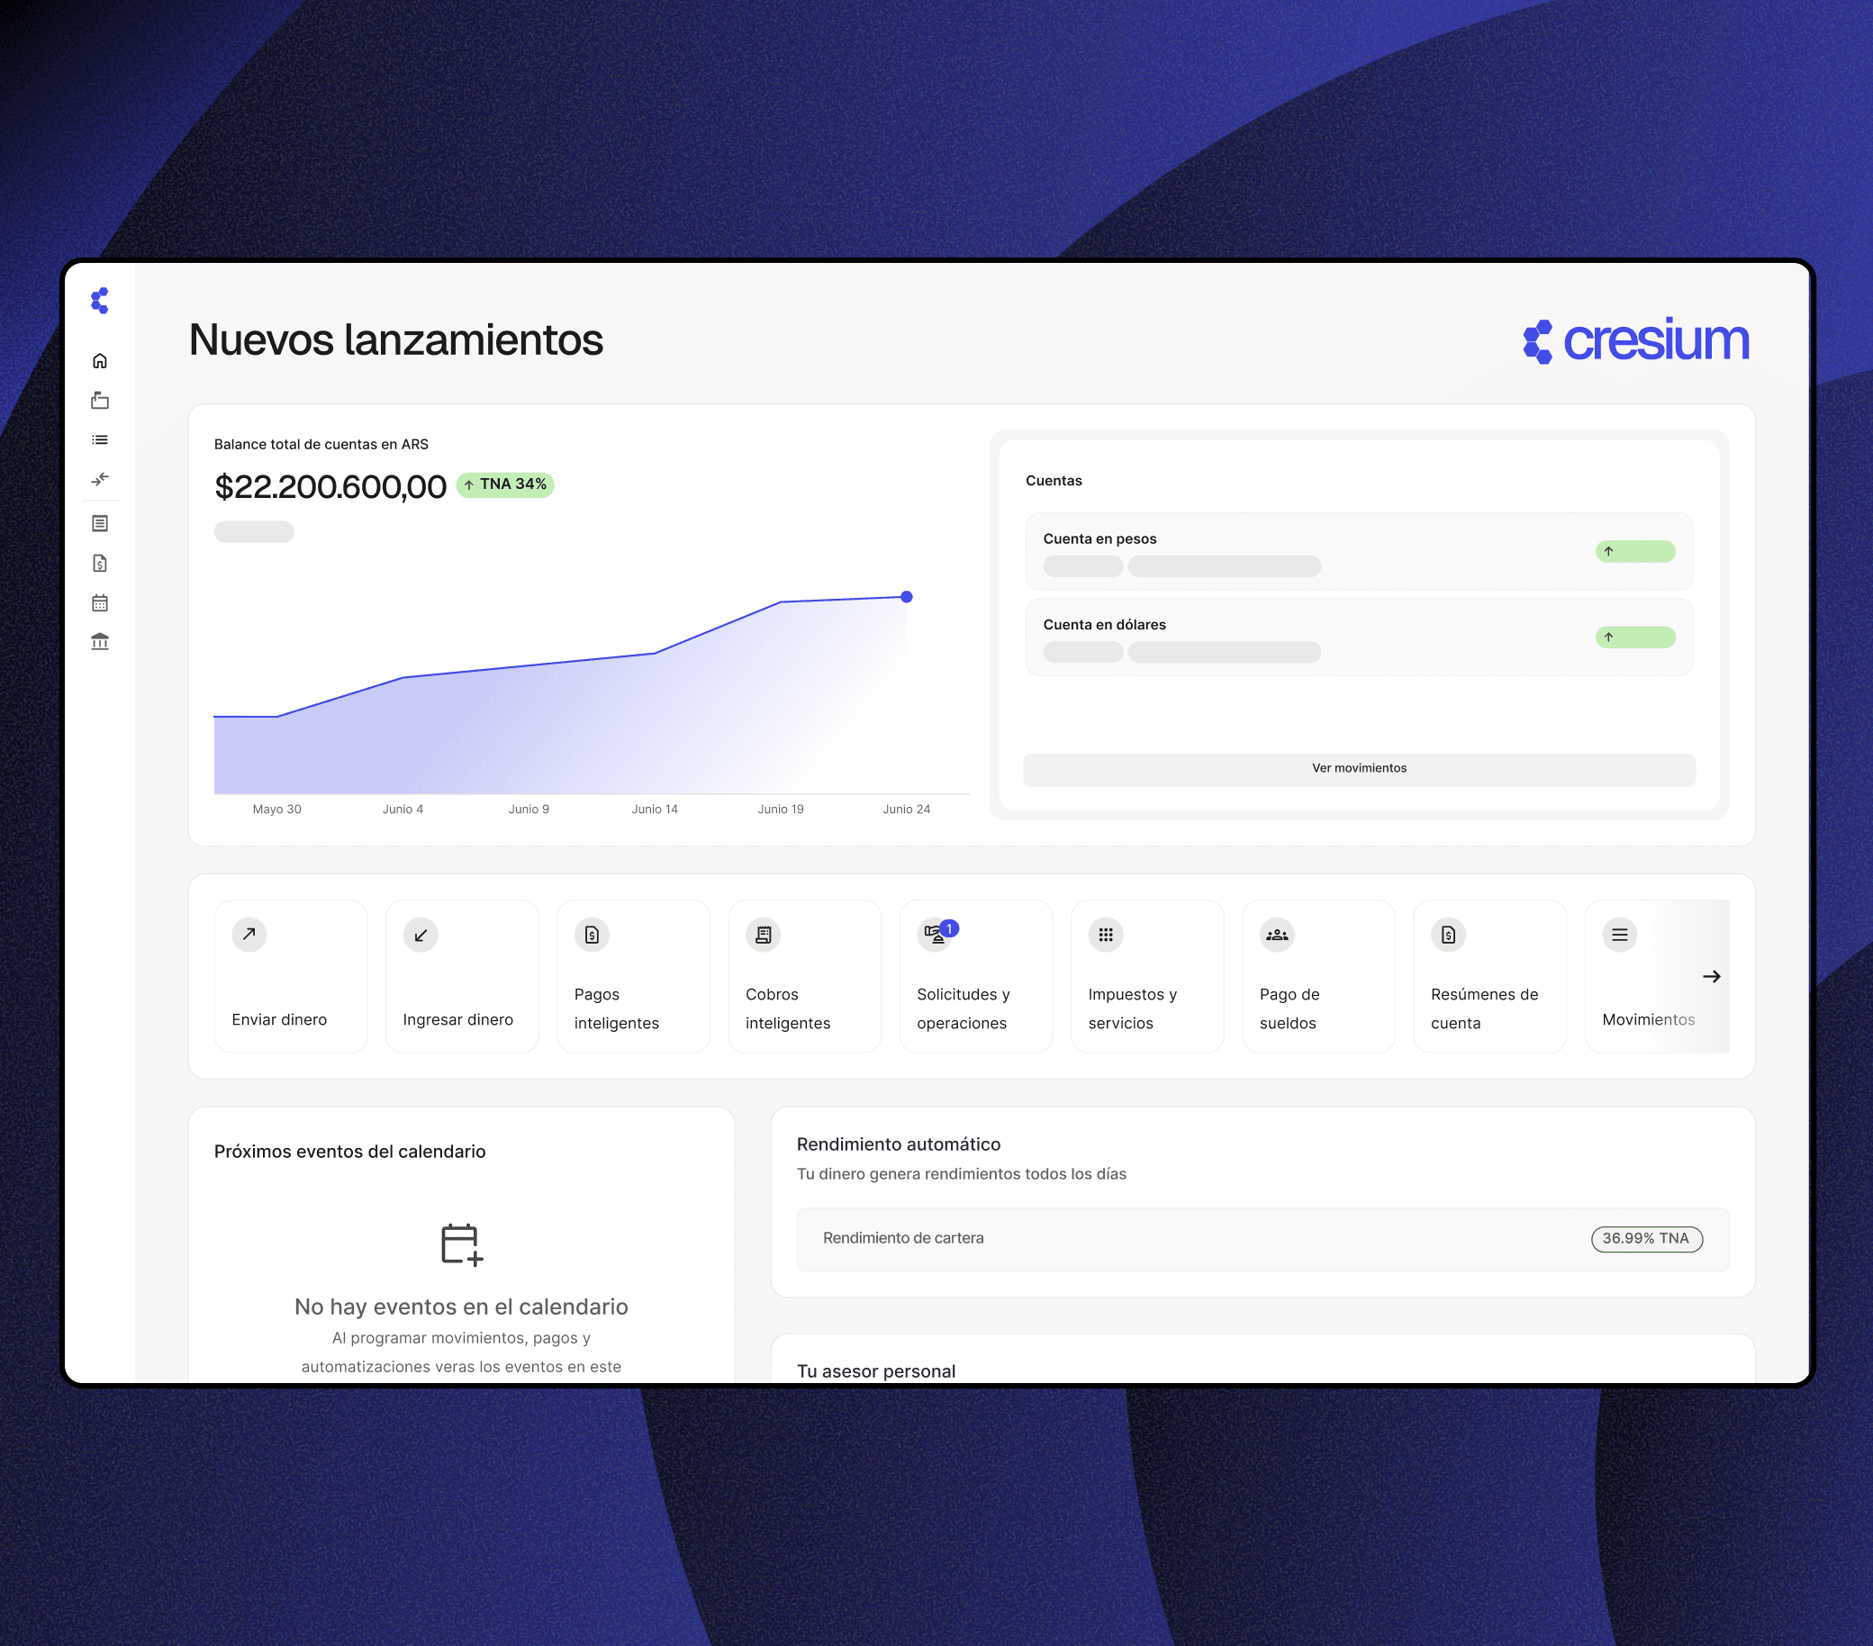Open the list icon in the sidebar

click(100, 440)
